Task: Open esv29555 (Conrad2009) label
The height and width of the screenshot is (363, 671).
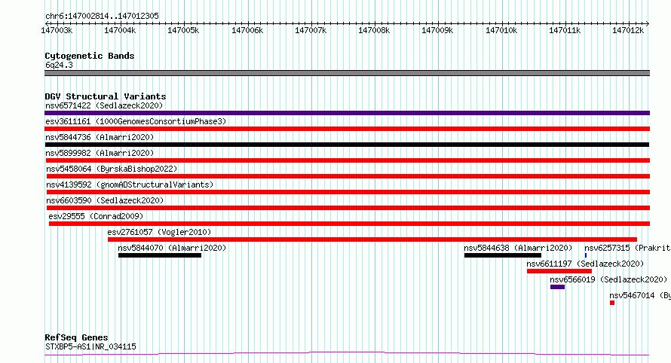Action: [96, 216]
